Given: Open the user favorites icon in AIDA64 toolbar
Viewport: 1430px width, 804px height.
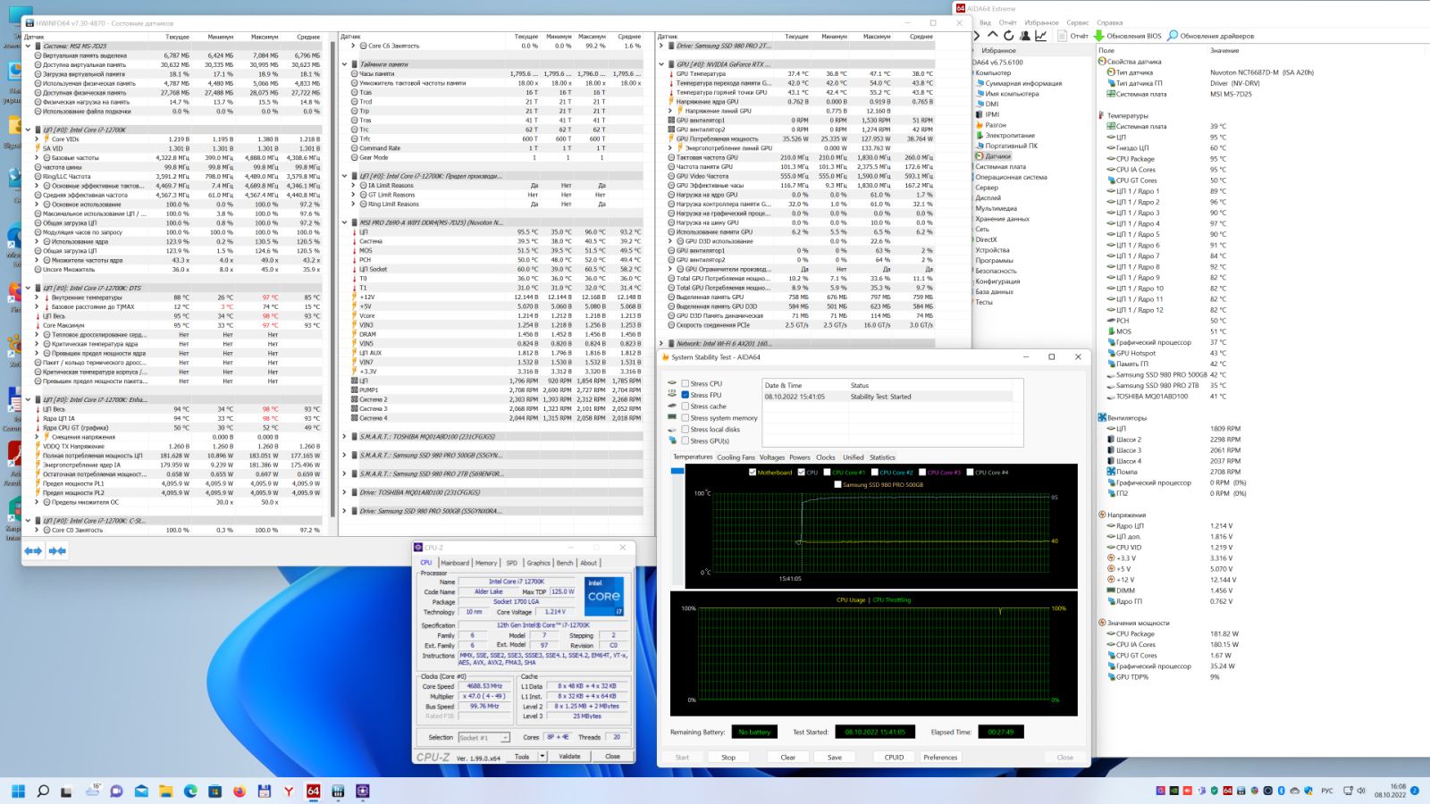Looking at the screenshot, I should click(1025, 36).
